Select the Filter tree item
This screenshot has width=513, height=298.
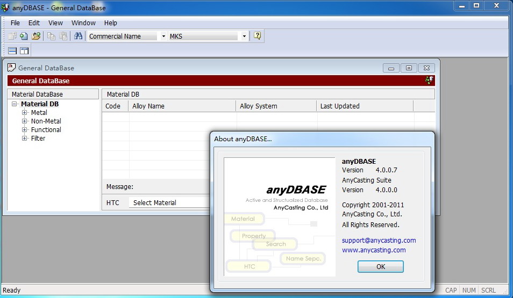pos(38,138)
